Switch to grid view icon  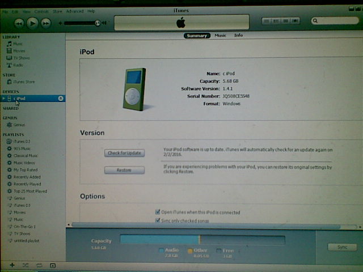click(x=285, y=21)
